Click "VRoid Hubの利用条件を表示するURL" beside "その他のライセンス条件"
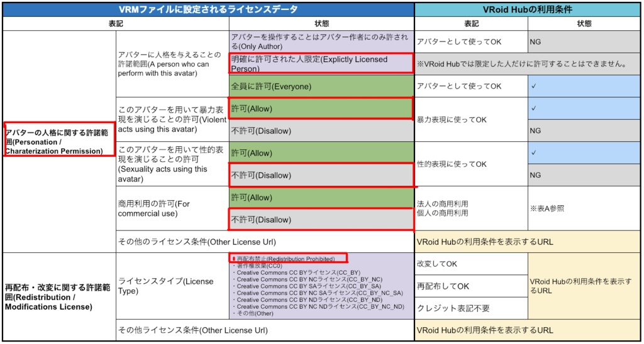This screenshot has width=644, height=344. (528, 242)
